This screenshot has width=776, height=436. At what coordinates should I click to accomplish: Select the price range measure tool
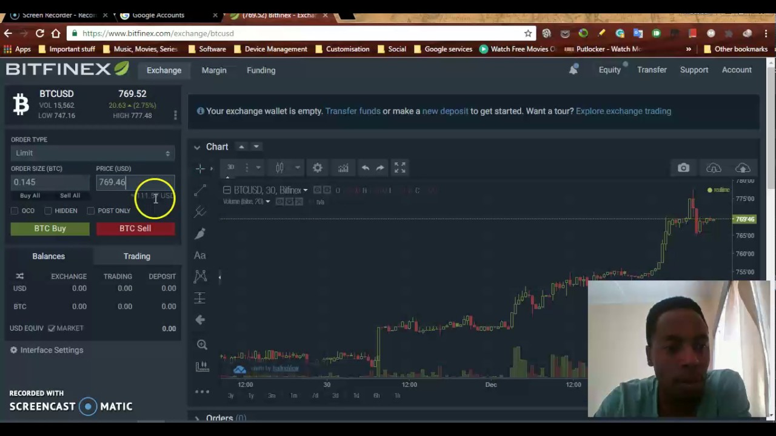200,298
